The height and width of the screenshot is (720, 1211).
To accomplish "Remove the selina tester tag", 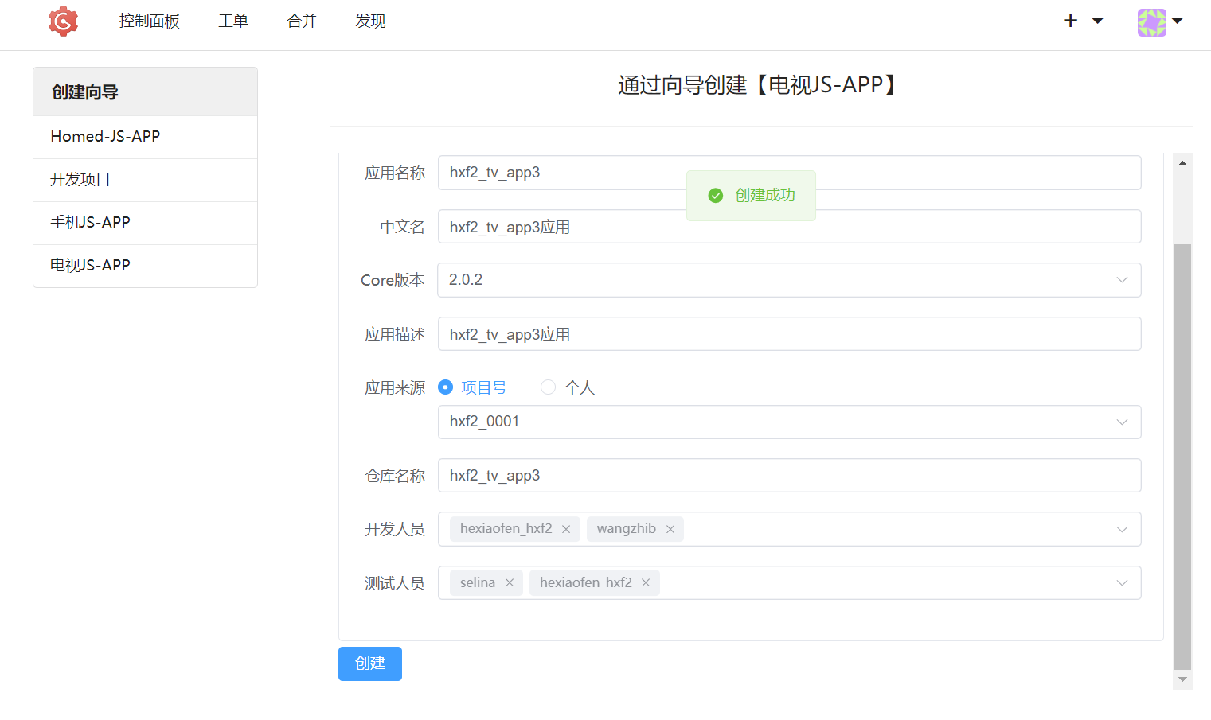I will tap(510, 582).
